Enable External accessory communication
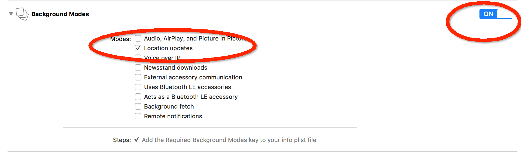 138,77
